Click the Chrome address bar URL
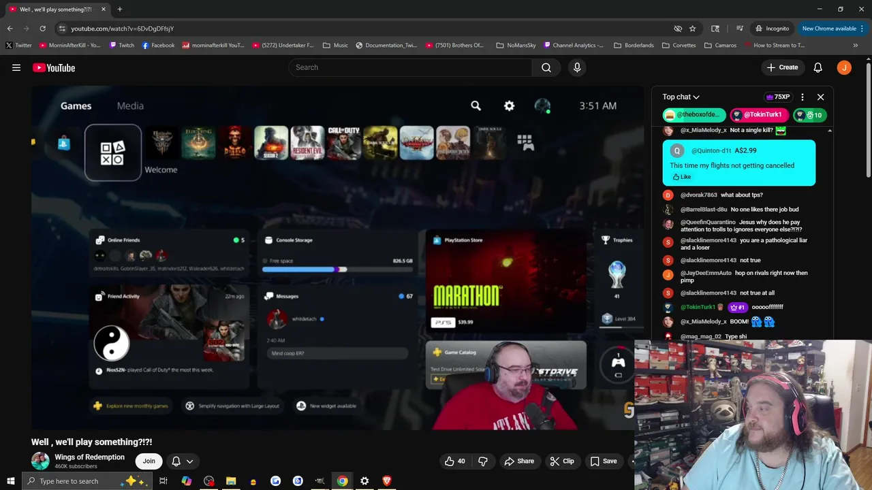Screen dimensions: 872x490 tap(123, 29)
